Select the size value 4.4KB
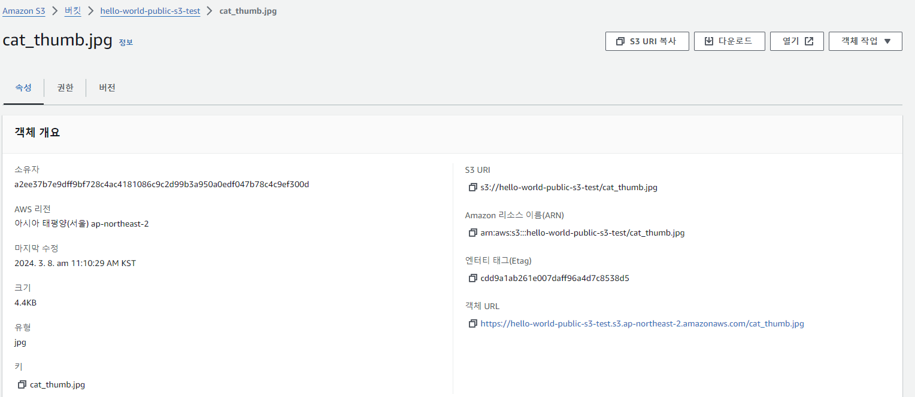The height and width of the screenshot is (397, 915). pyautogui.click(x=25, y=303)
